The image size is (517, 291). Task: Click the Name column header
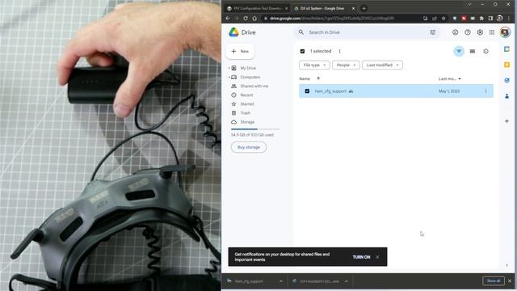tap(305, 78)
